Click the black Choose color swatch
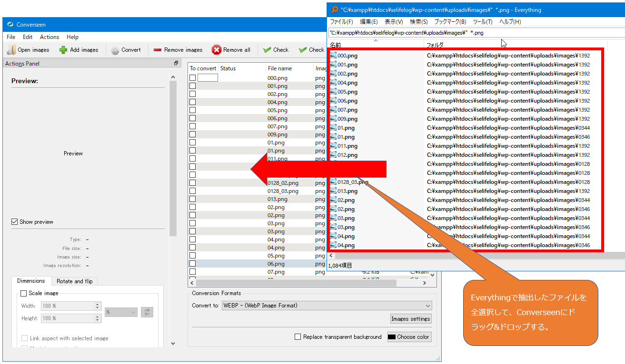The width and height of the screenshot is (625, 364). coord(392,337)
